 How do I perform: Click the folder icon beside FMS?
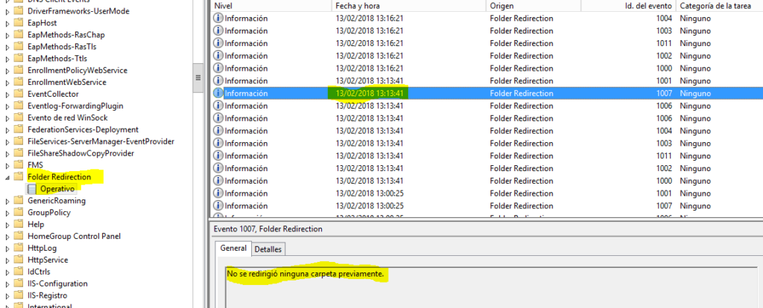(x=19, y=164)
